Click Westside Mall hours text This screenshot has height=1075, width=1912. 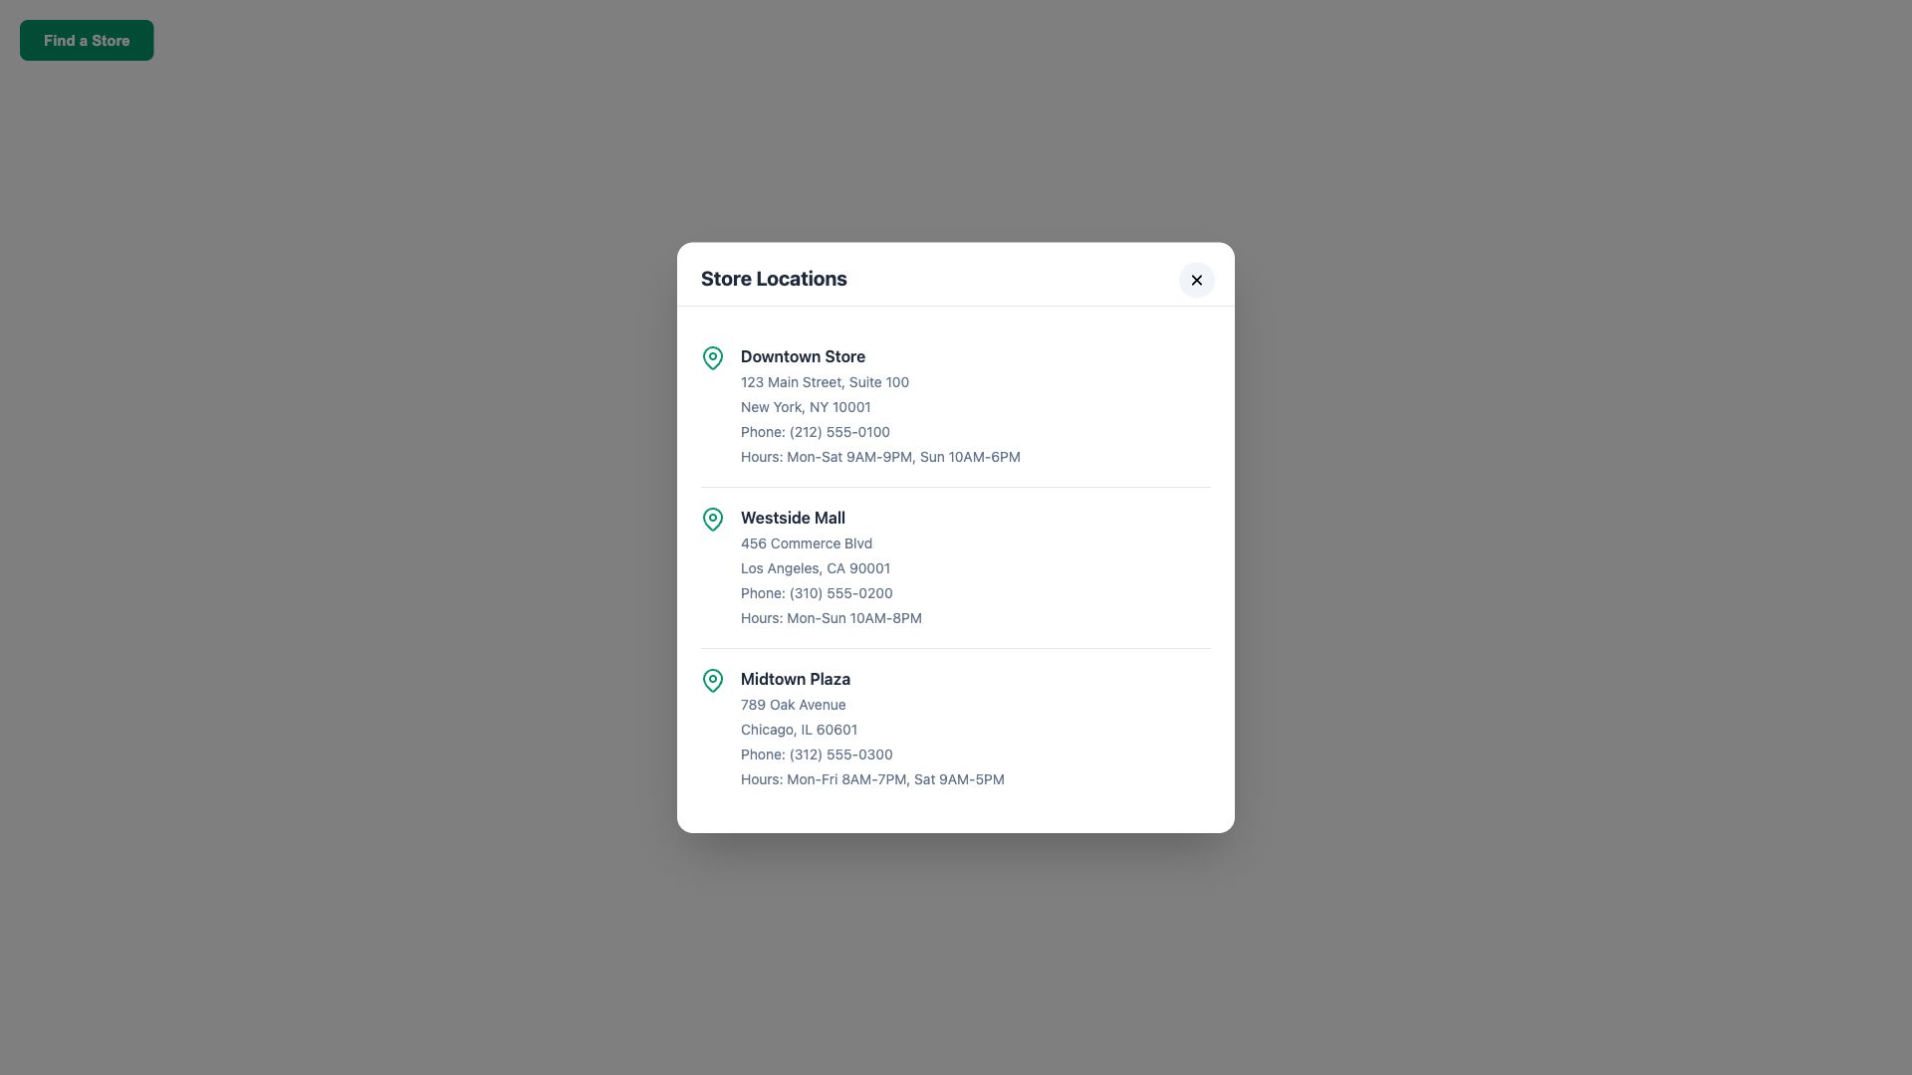[x=831, y=618]
